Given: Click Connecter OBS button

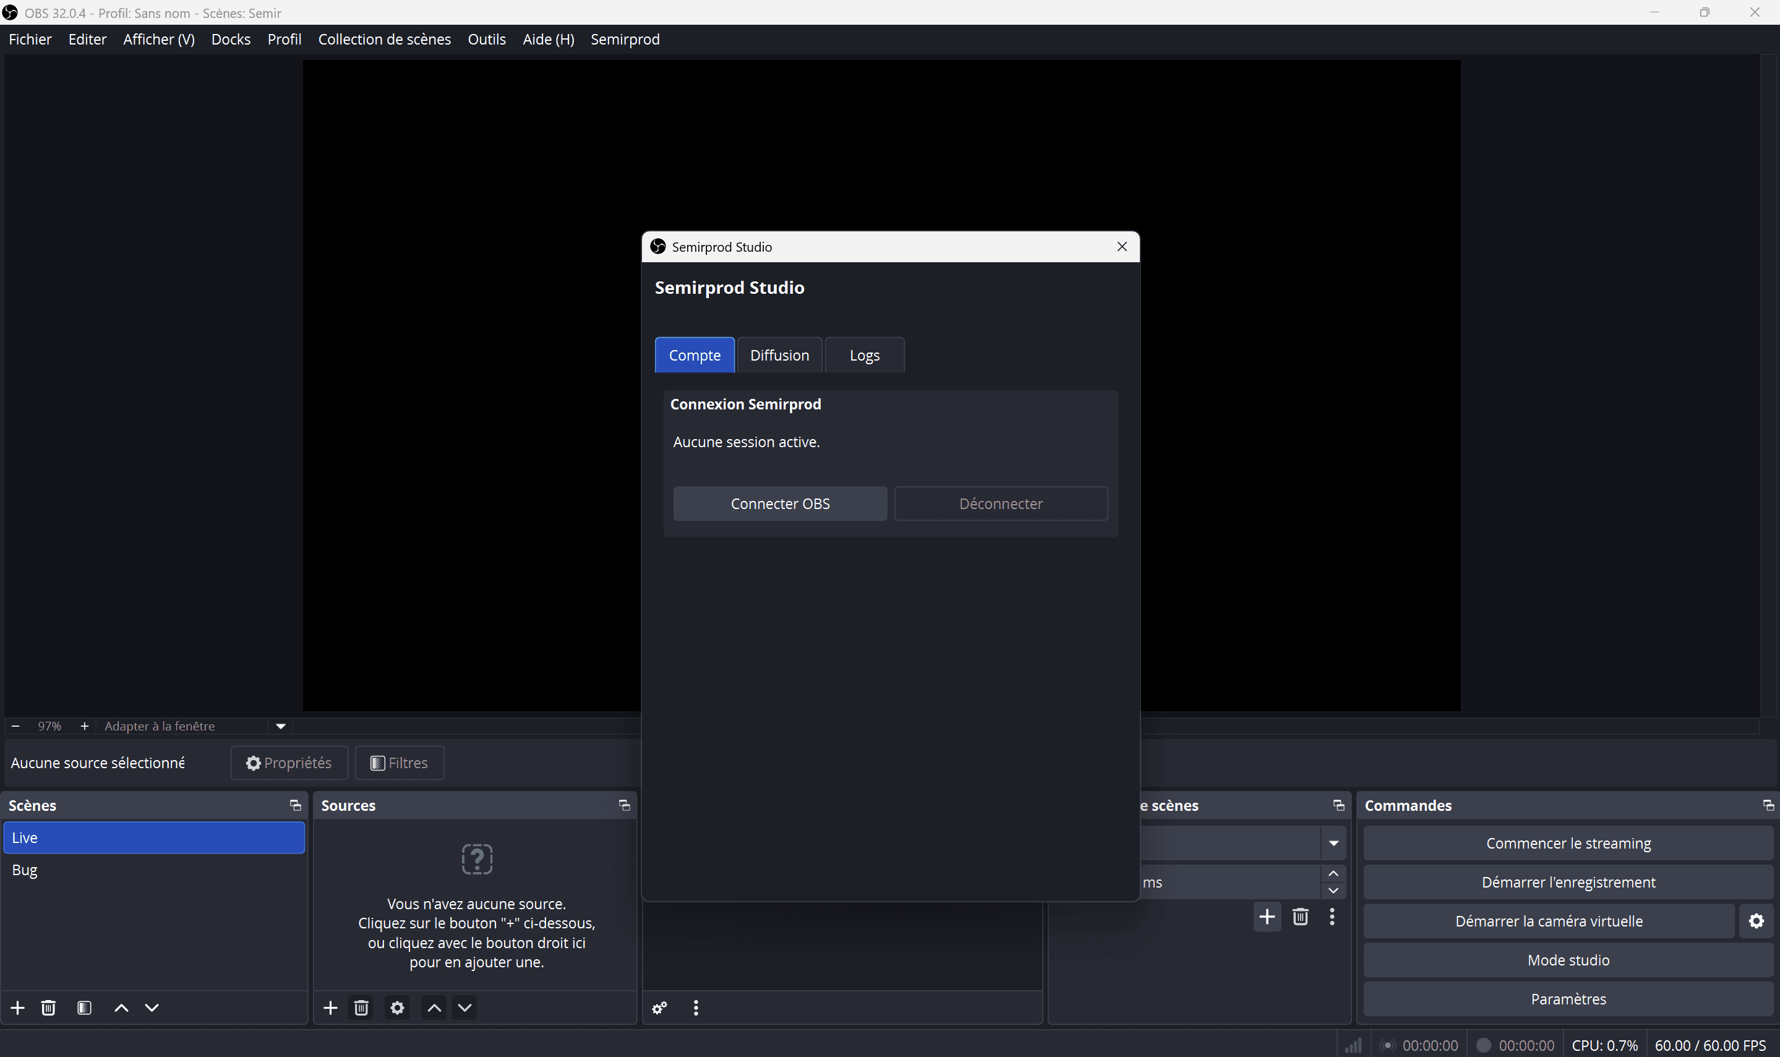Looking at the screenshot, I should [780, 503].
